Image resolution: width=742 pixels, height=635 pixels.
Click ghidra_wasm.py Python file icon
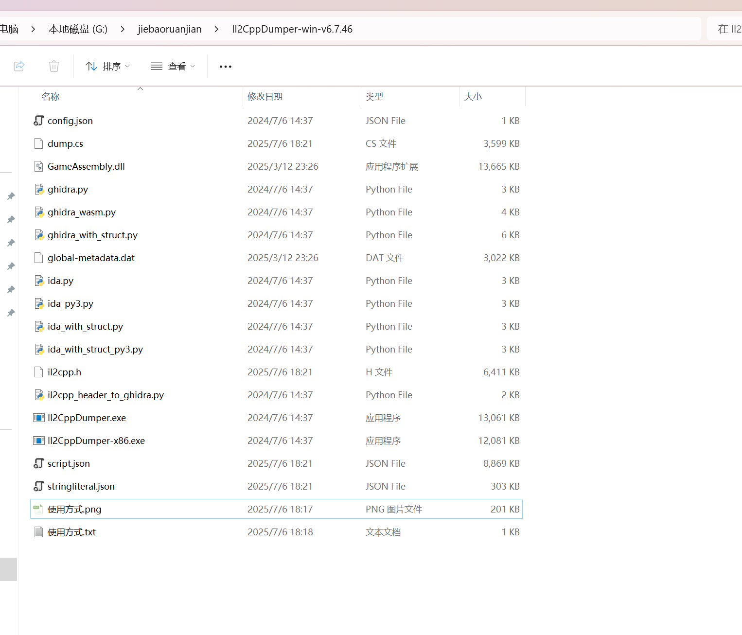point(39,212)
